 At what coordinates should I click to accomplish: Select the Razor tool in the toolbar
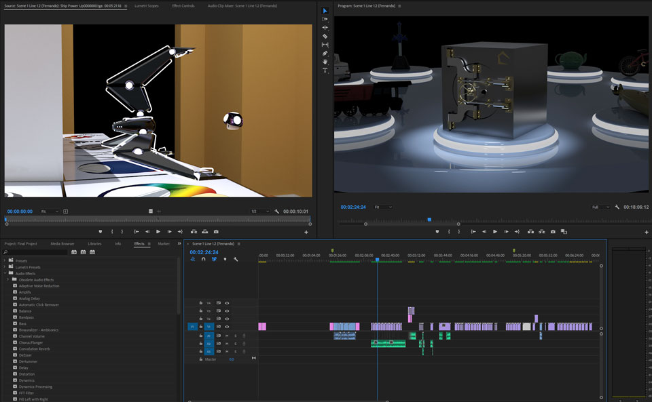(325, 36)
